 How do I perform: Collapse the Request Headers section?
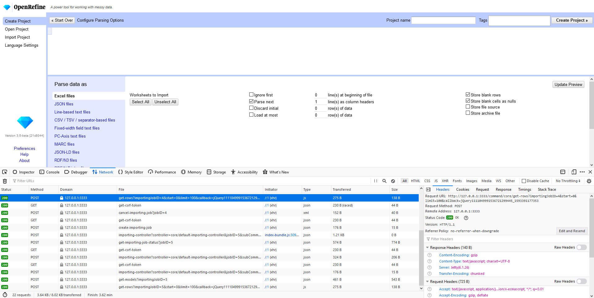427,282
